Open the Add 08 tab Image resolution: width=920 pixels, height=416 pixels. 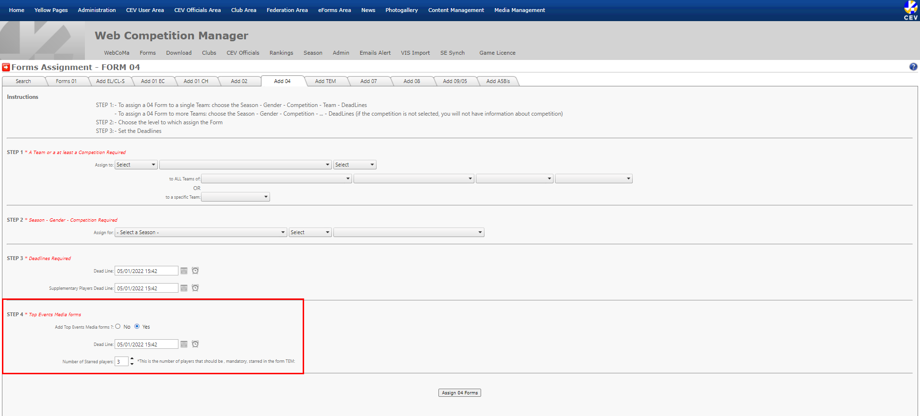(x=412, y=81)
